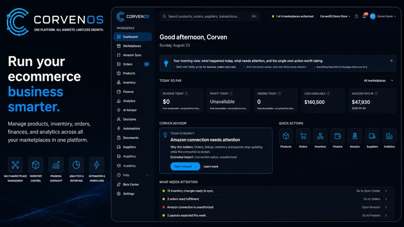Click the Orders Today info icon
The image size is (404, 227).
(279, 94)
